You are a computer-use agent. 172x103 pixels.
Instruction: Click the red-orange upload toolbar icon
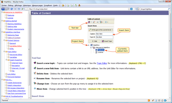point(80,5)
